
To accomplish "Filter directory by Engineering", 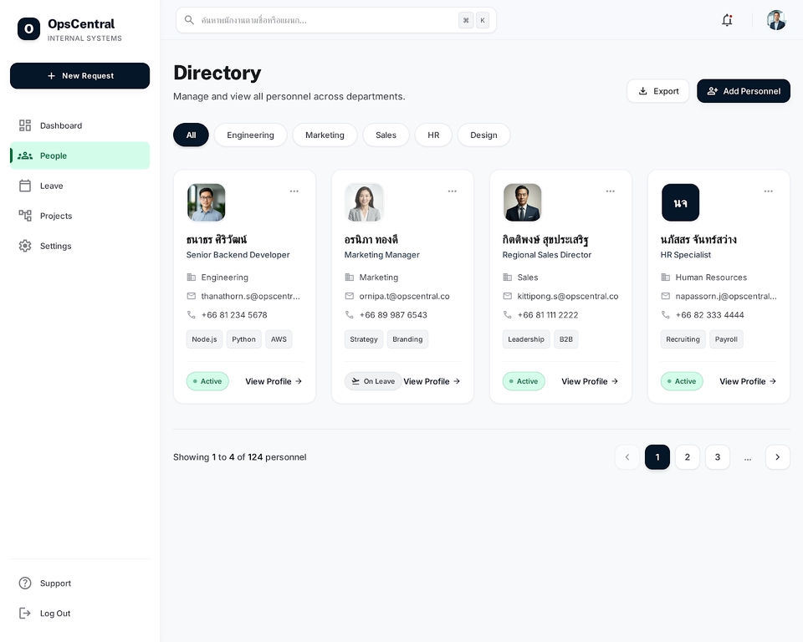I will [x=250, y=135].
